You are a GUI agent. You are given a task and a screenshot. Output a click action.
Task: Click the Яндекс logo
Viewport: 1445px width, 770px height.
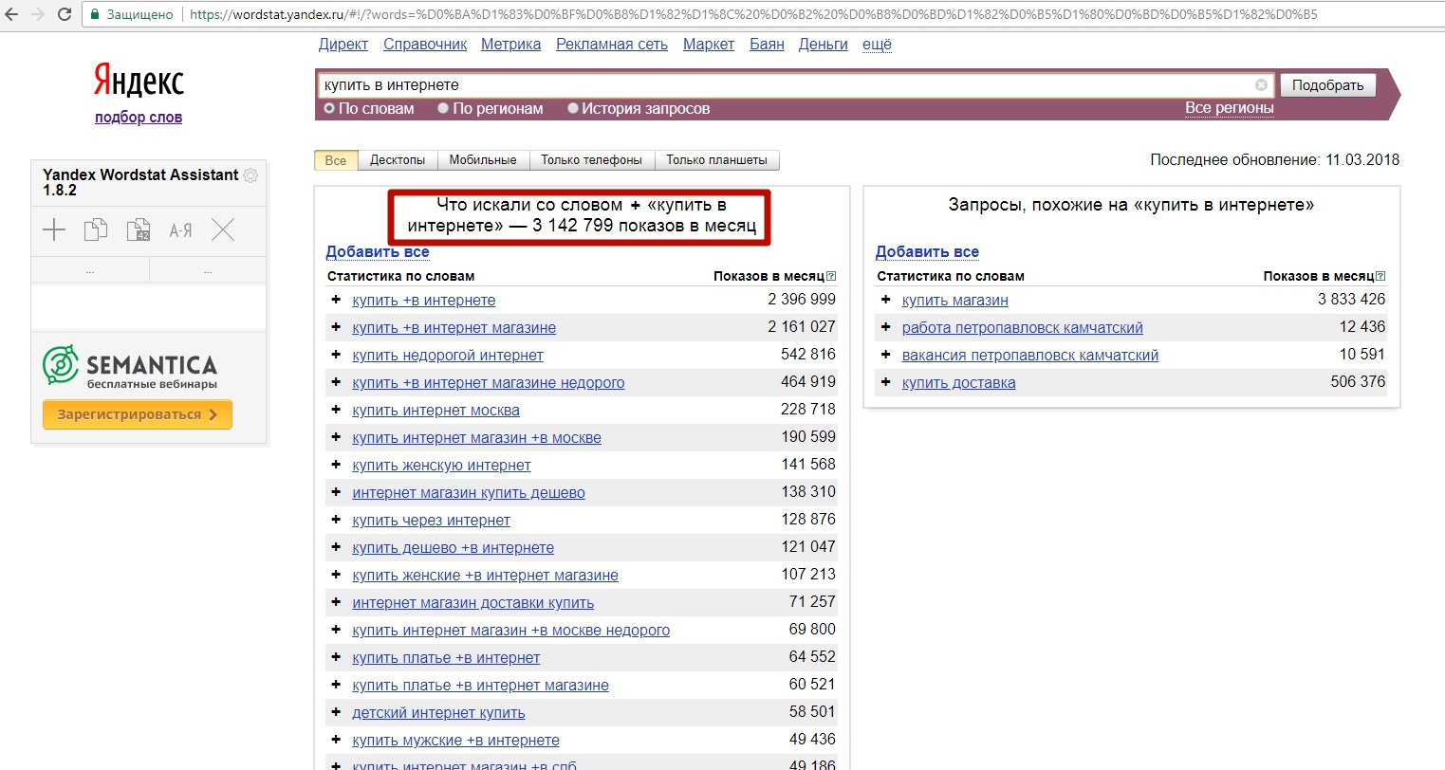(x=139, y=81)
